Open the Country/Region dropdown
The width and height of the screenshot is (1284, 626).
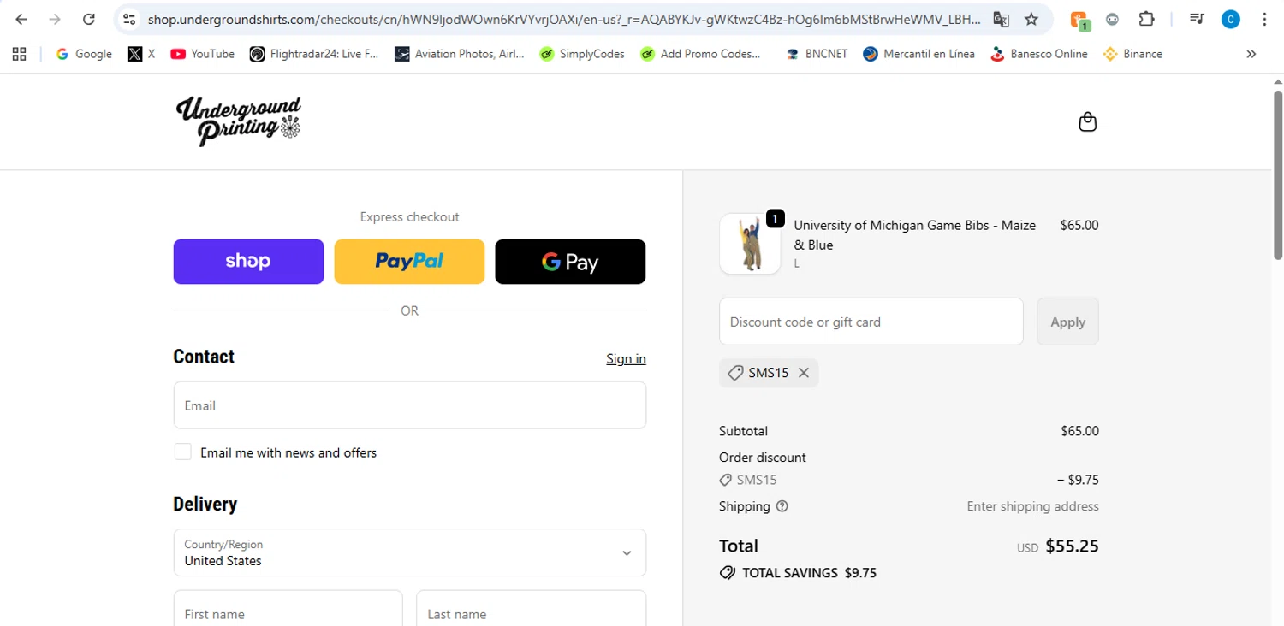409,552
